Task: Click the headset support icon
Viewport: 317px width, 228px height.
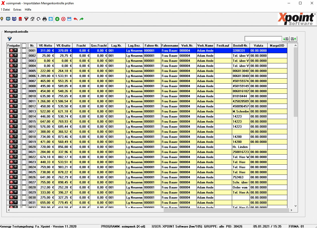Action: pyautogui.click(x=39, y=19)
